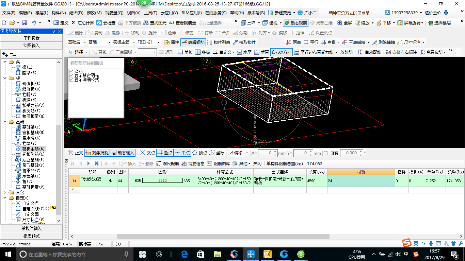Open the 选择 selection dropdown
465x261 pixels.
point(78,52)
